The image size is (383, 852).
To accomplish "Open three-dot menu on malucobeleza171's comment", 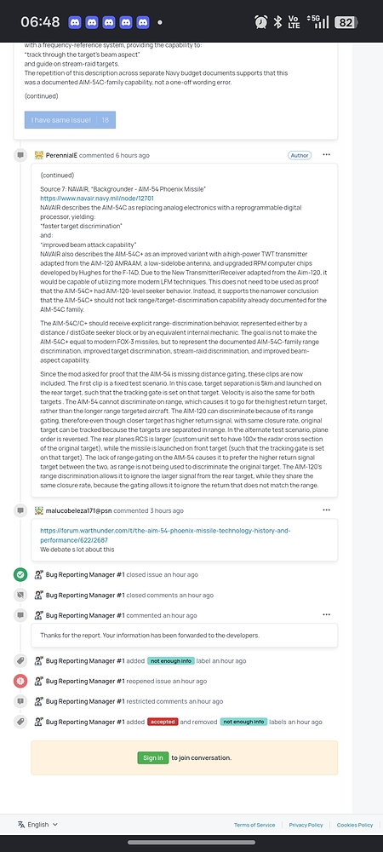I will tap(326, 510).
